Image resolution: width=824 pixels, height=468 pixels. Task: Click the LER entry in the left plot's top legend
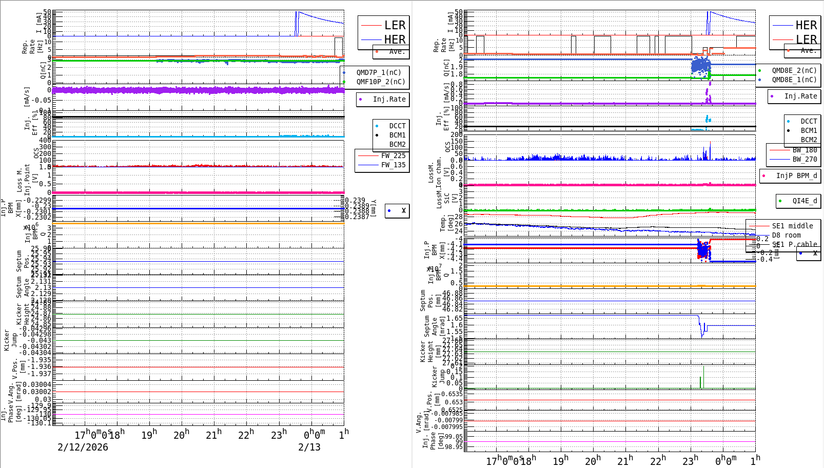point(395,25)
